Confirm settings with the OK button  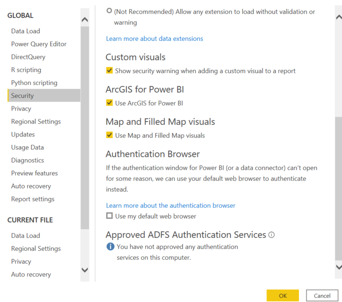283,296
